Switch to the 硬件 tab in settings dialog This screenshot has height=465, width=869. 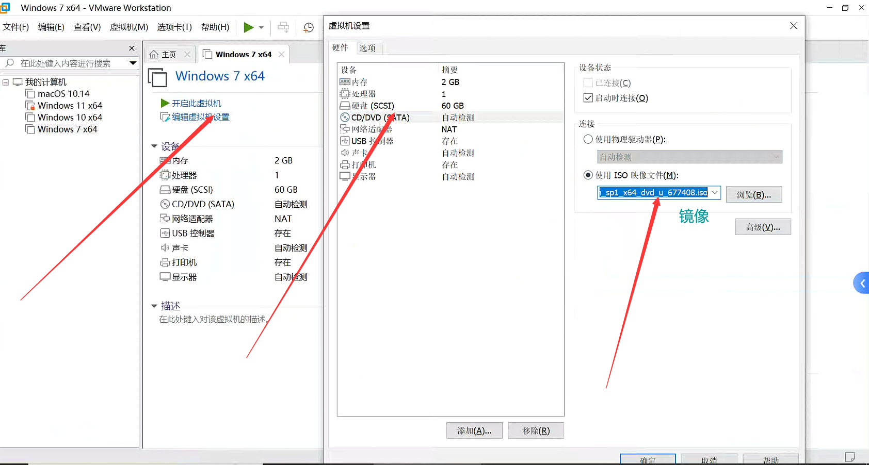click(x=340, y=48)
